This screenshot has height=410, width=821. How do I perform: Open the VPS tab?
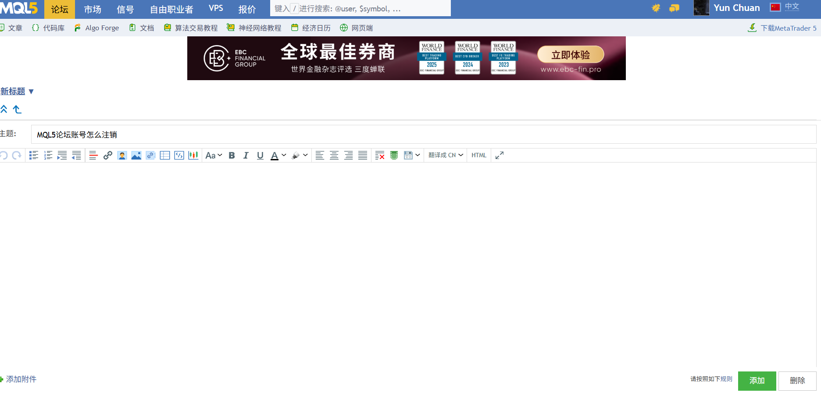click(216, 9)
